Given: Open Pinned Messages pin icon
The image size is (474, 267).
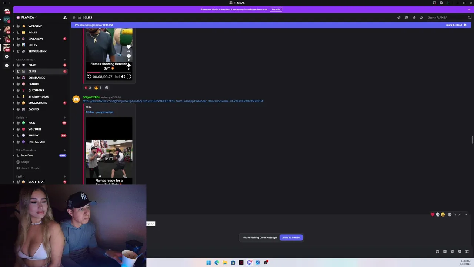Looking at the screenshot, I should pyautogui.click(x=414, y=17).
